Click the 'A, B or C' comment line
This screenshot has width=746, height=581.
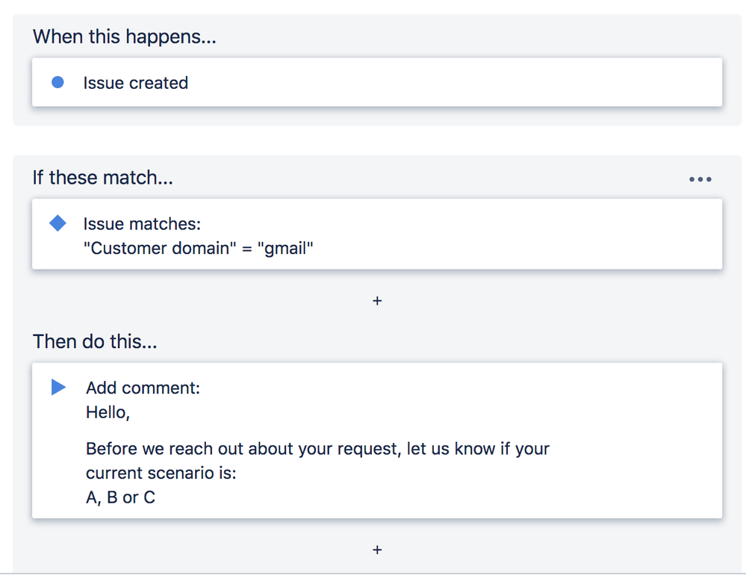click(120, 497)
